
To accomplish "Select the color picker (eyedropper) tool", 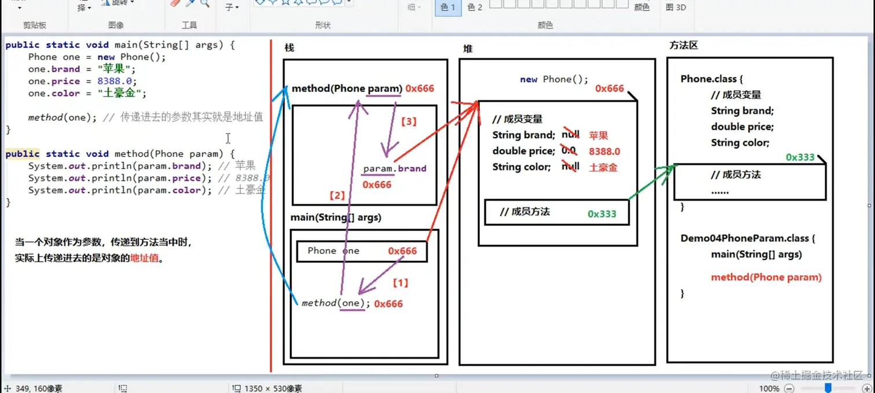I will tap(189, 5).
